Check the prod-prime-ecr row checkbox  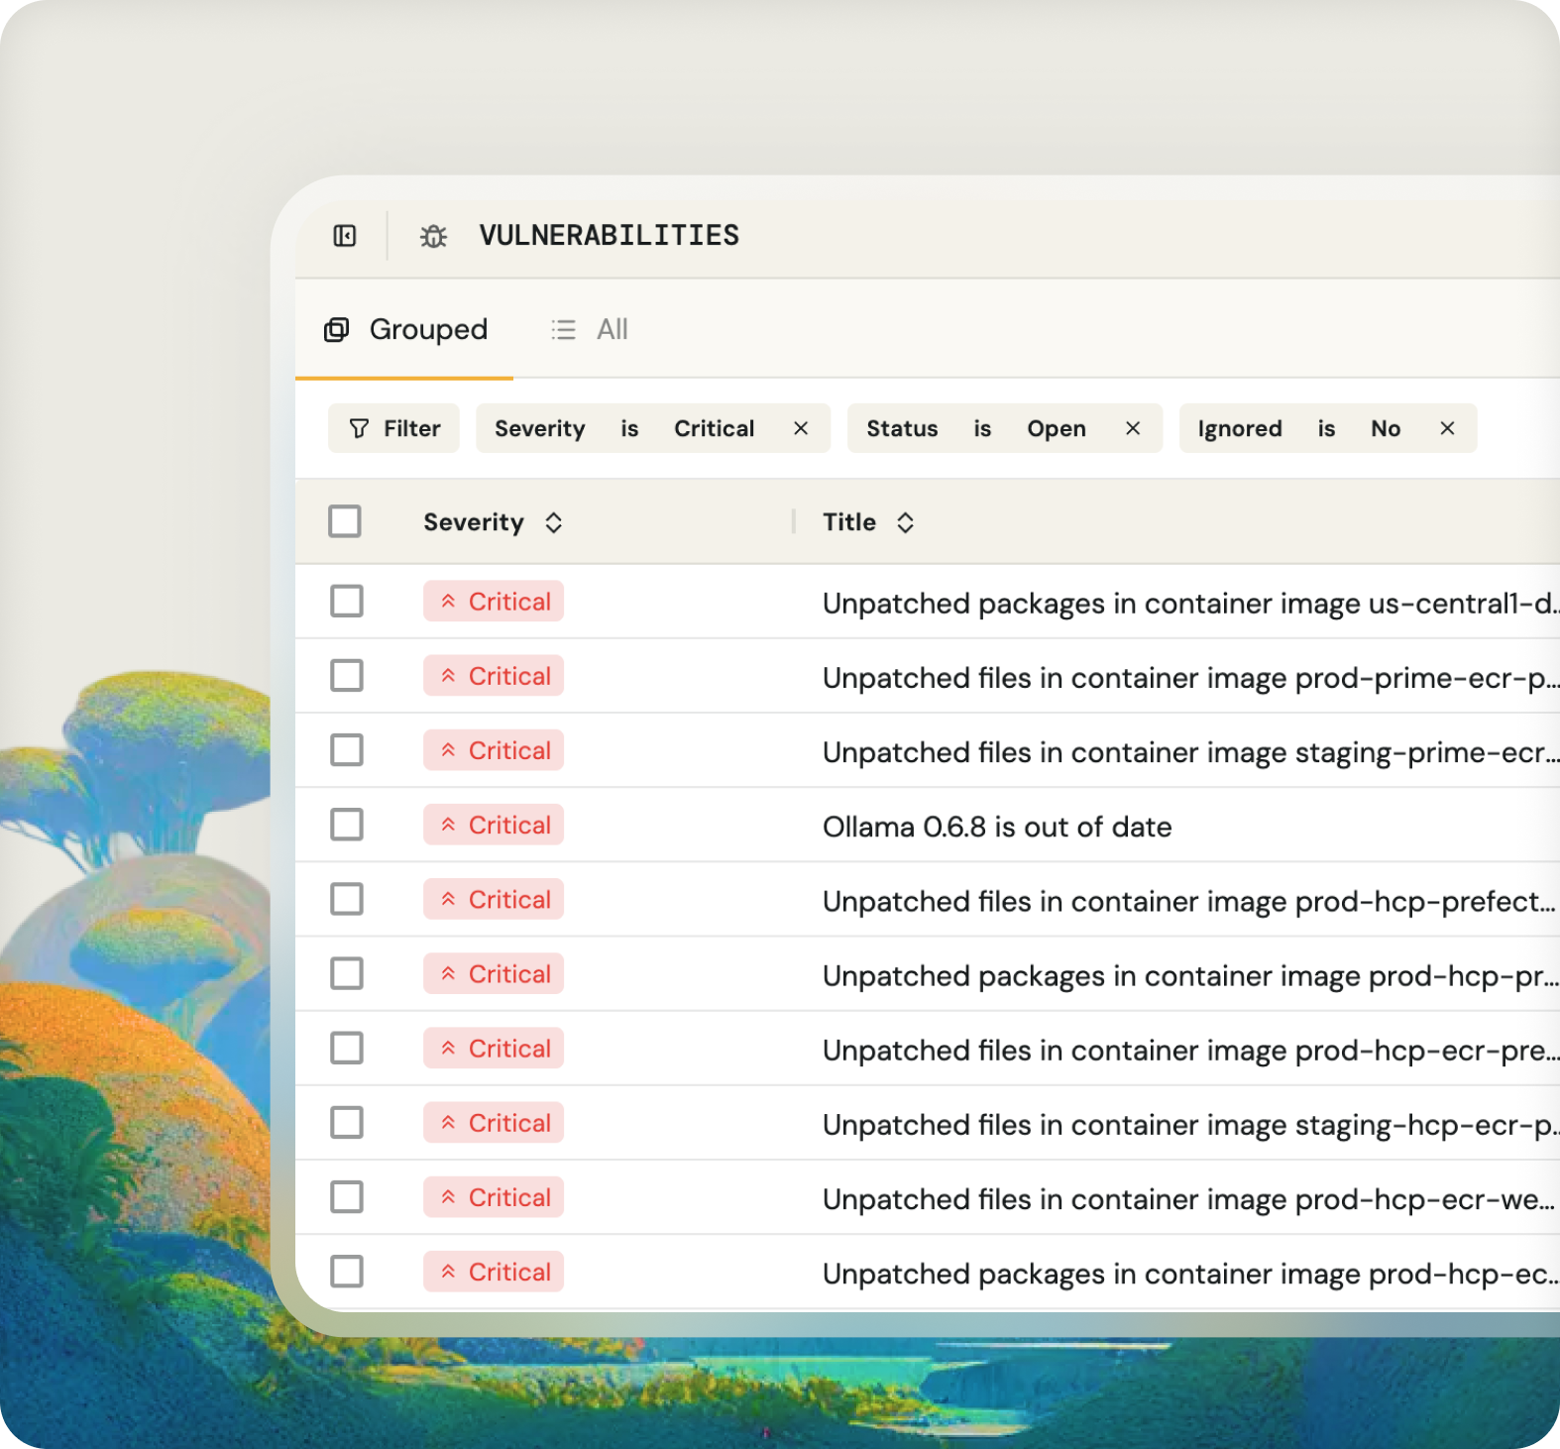[x=347, y=676]
